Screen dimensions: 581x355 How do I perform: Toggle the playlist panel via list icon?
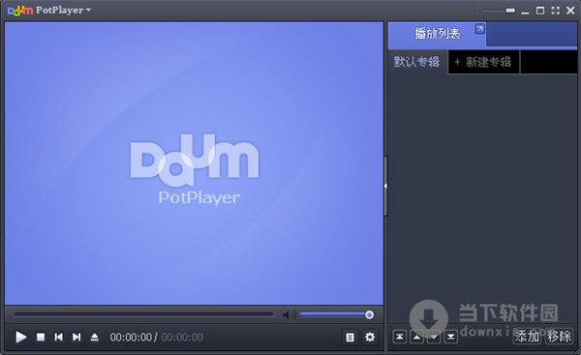pos(350,337)
